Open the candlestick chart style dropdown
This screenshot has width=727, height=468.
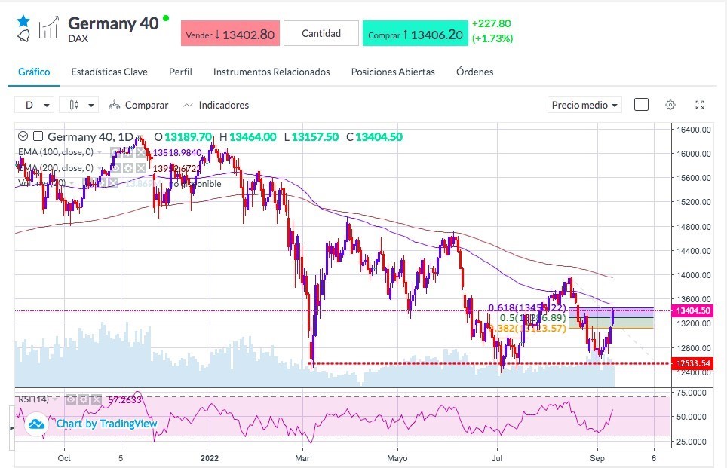pyautogui.click(x=78, y=106)
